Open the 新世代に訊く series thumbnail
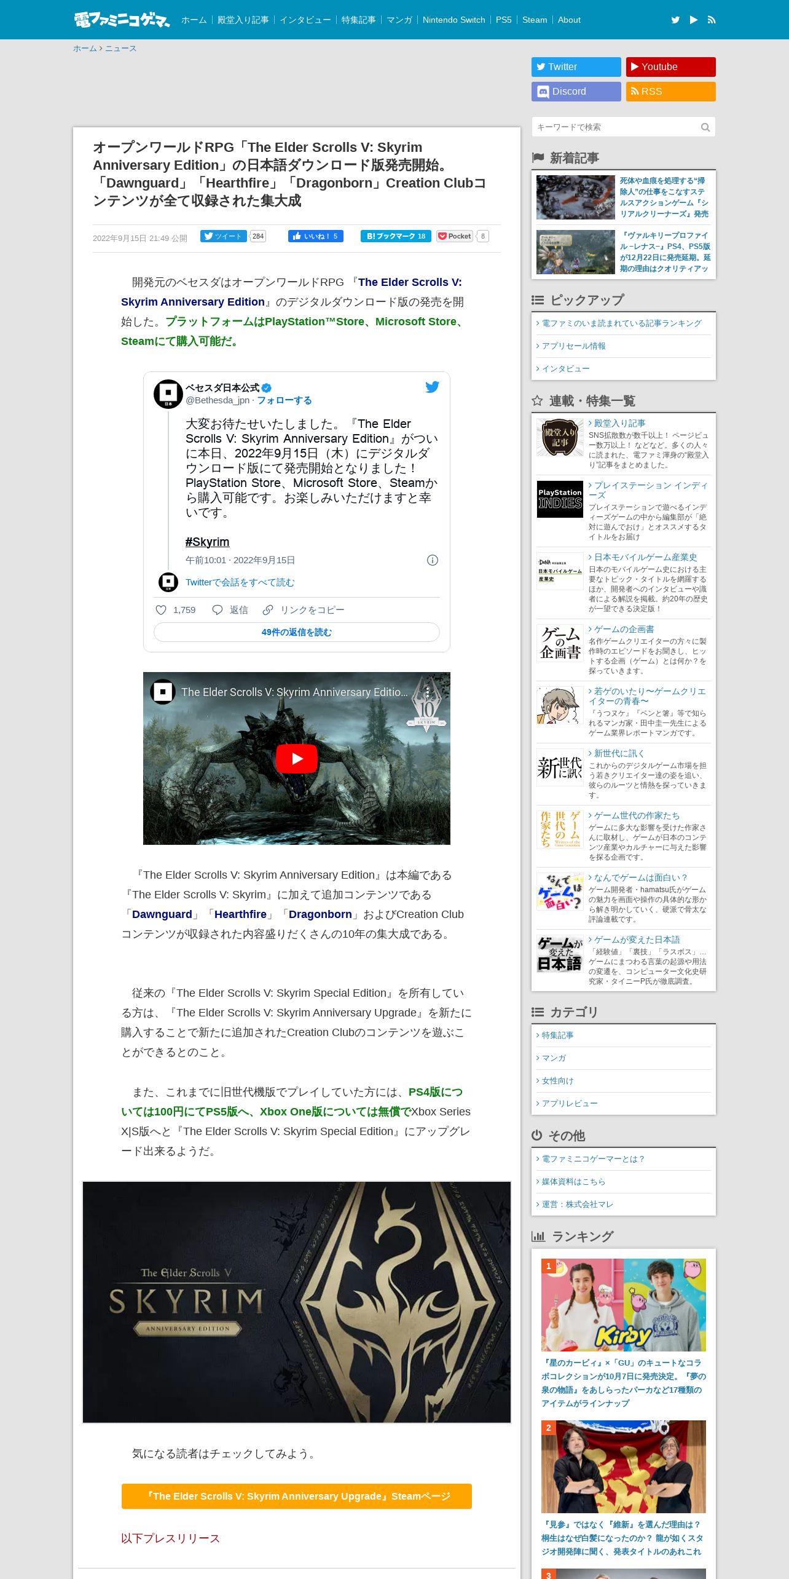Viewport: 789px width, 1579px height. pyautogui.click(x=560, y=767)
